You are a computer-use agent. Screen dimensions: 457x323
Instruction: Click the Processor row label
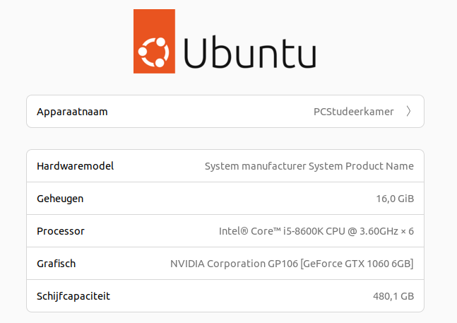click(61, 231)
